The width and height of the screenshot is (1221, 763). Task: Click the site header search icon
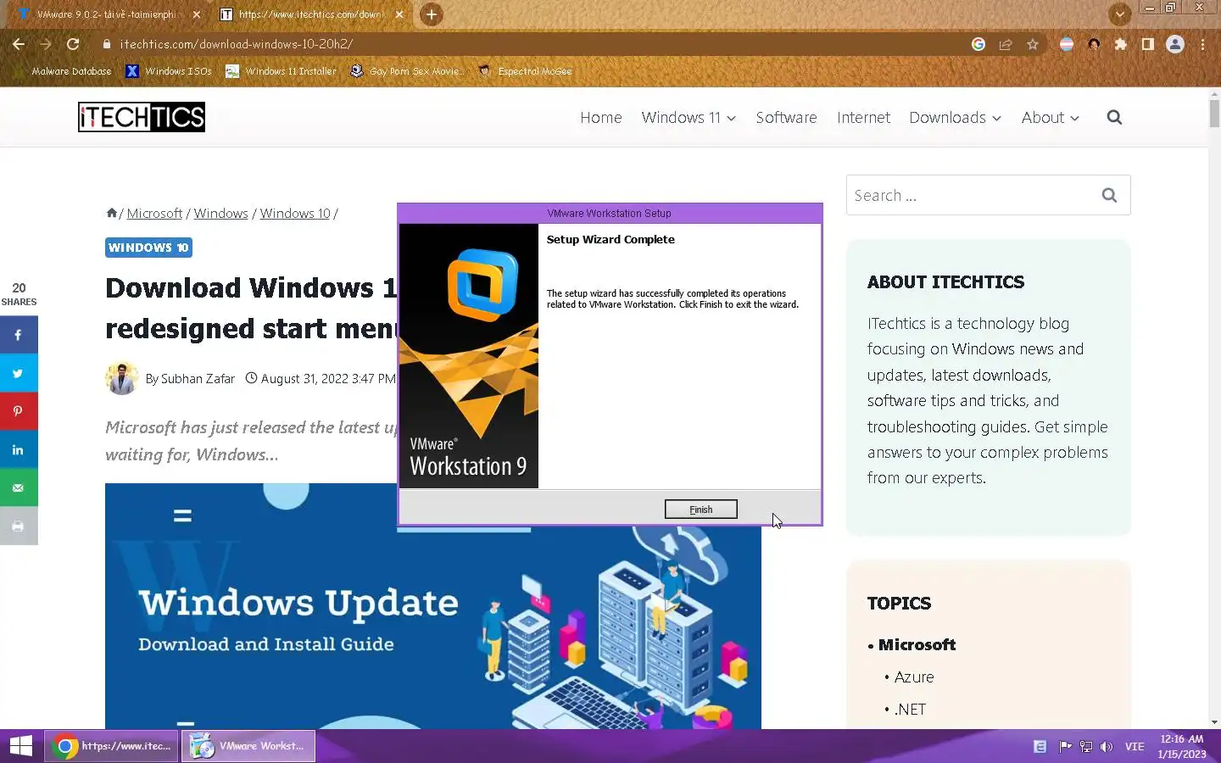(x=1114, y=118)
